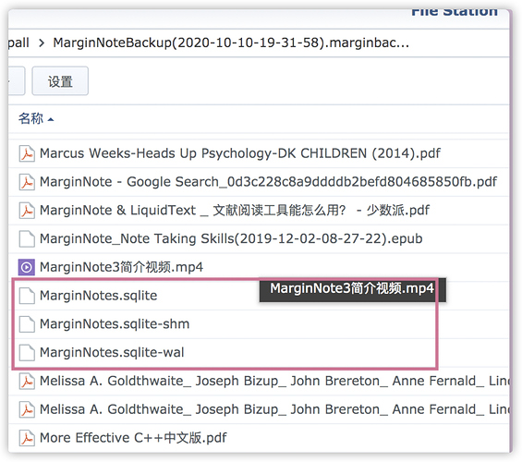Select the MarginNotes.sqlite-wal file row
Screen dimensions: 522x462
point(259,353)
